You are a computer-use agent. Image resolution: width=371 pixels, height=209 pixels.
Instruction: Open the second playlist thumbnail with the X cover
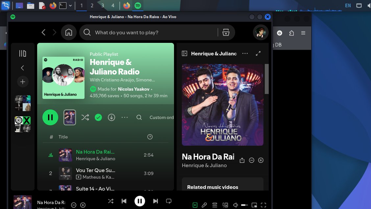tap(23, 124)
